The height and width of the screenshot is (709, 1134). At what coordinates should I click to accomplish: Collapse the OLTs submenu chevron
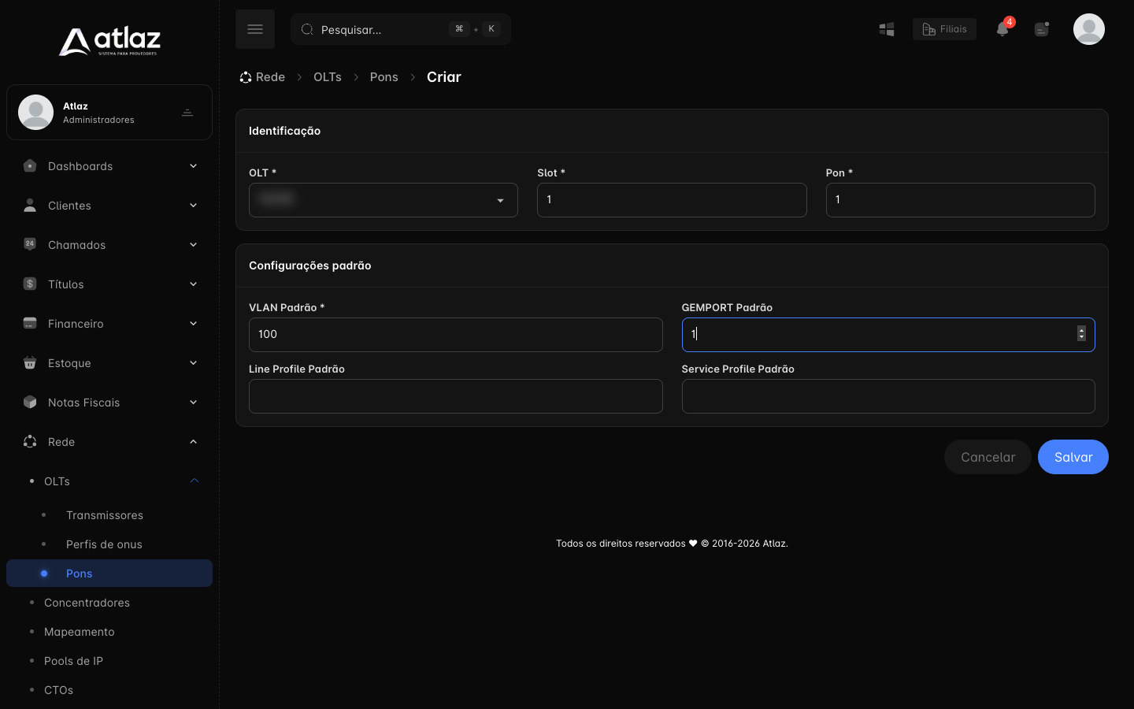coord(195,481)
